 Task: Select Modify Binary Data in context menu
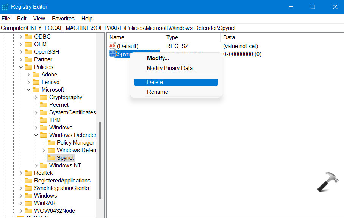[x=172, y=68]
